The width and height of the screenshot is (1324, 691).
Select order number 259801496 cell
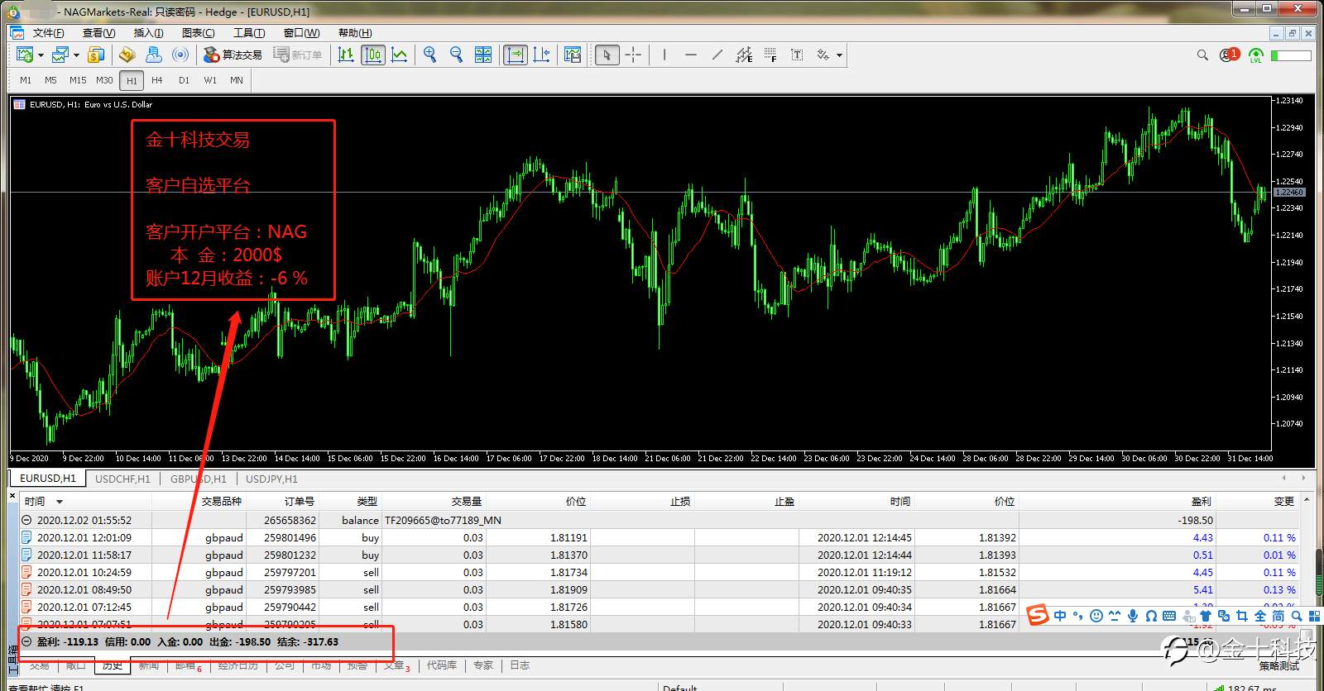click(x=290, y=537)
